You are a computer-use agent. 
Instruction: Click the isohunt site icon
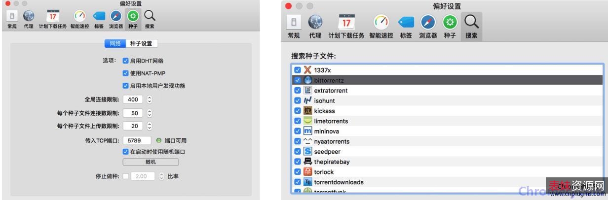click(308, 100)
